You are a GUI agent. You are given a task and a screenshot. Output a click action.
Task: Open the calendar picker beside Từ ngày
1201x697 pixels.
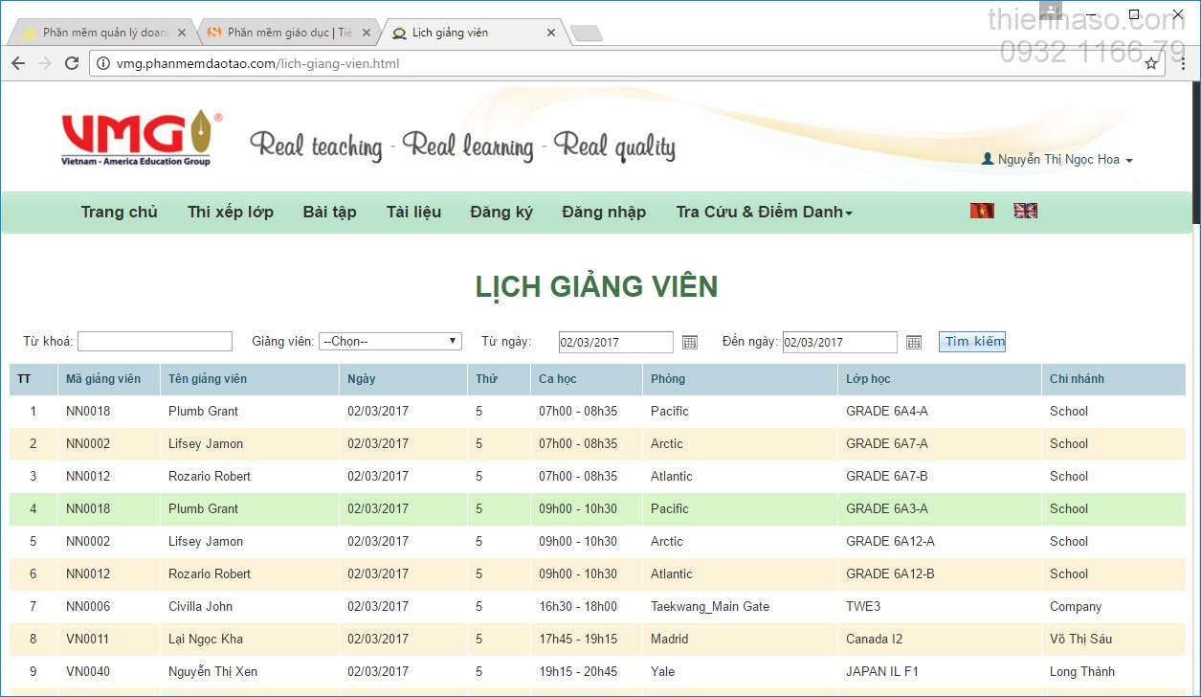click(x=690, y=342)
